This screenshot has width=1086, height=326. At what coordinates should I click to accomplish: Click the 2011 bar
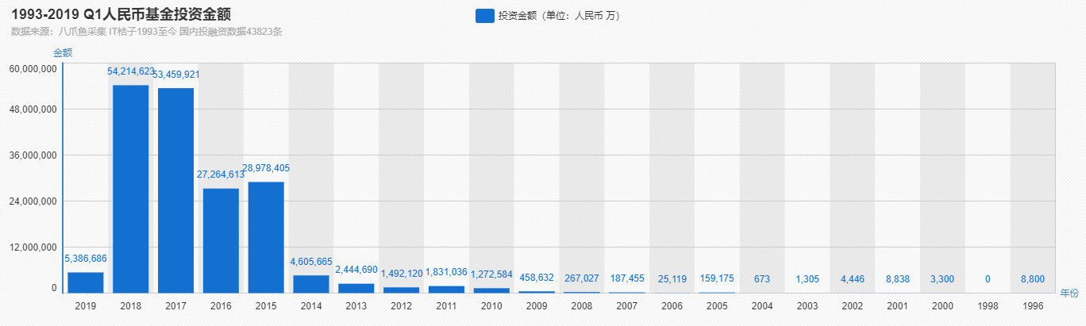tap(447, 290)
